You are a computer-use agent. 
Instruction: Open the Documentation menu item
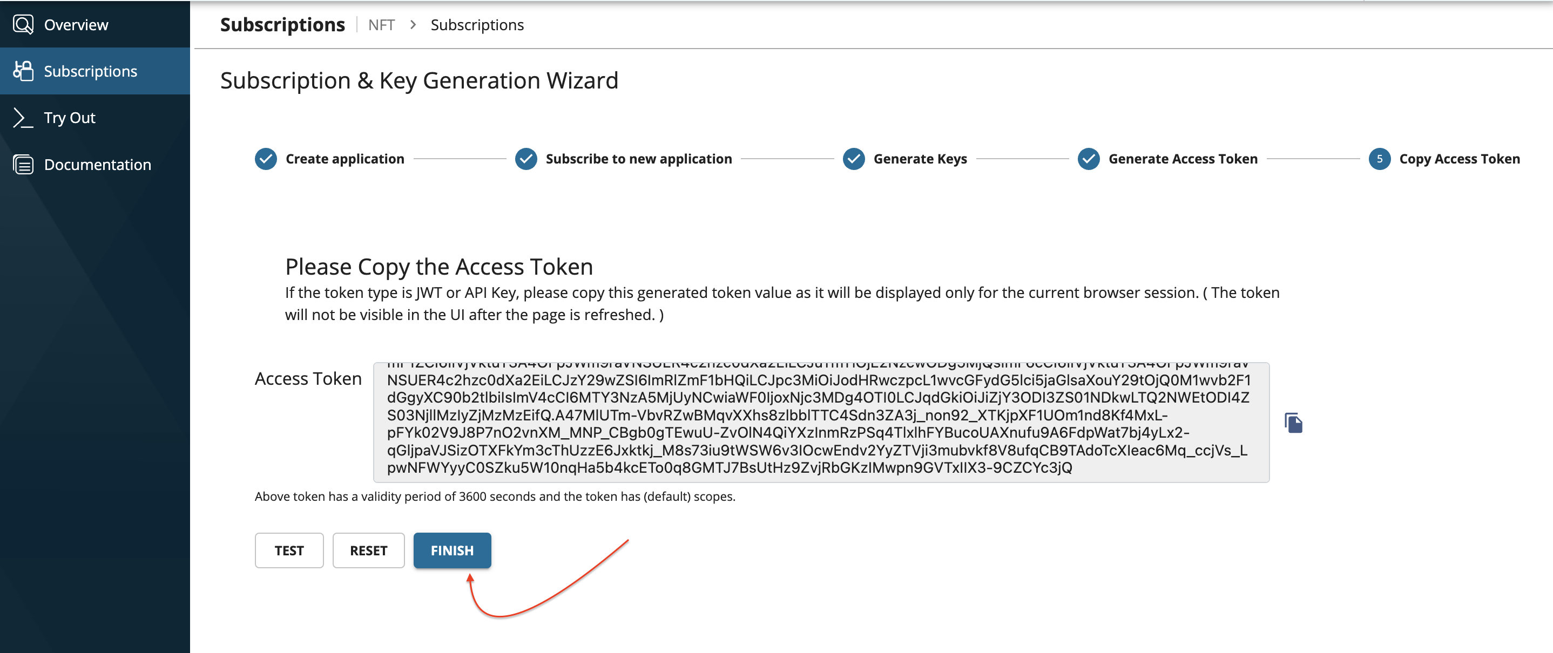97,165
